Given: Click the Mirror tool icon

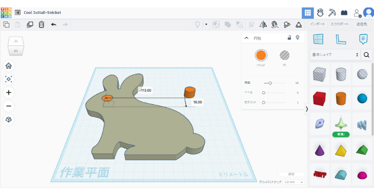Looking at the screenshot, I should [x=263, y=25].
